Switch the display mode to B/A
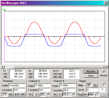Image resolution: width=109 pixels, height=98 pixels. [x=17, y=95]
